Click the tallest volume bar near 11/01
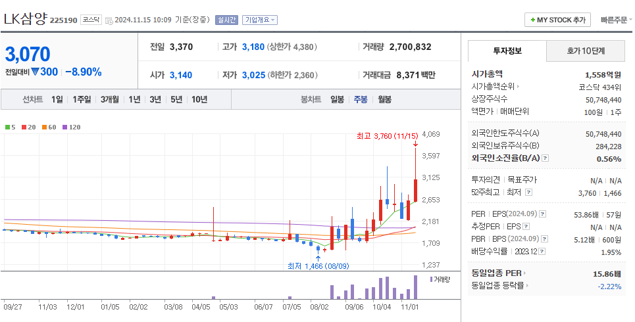The width and height of the screenshot is (635, 322). (x=415, y=287)
